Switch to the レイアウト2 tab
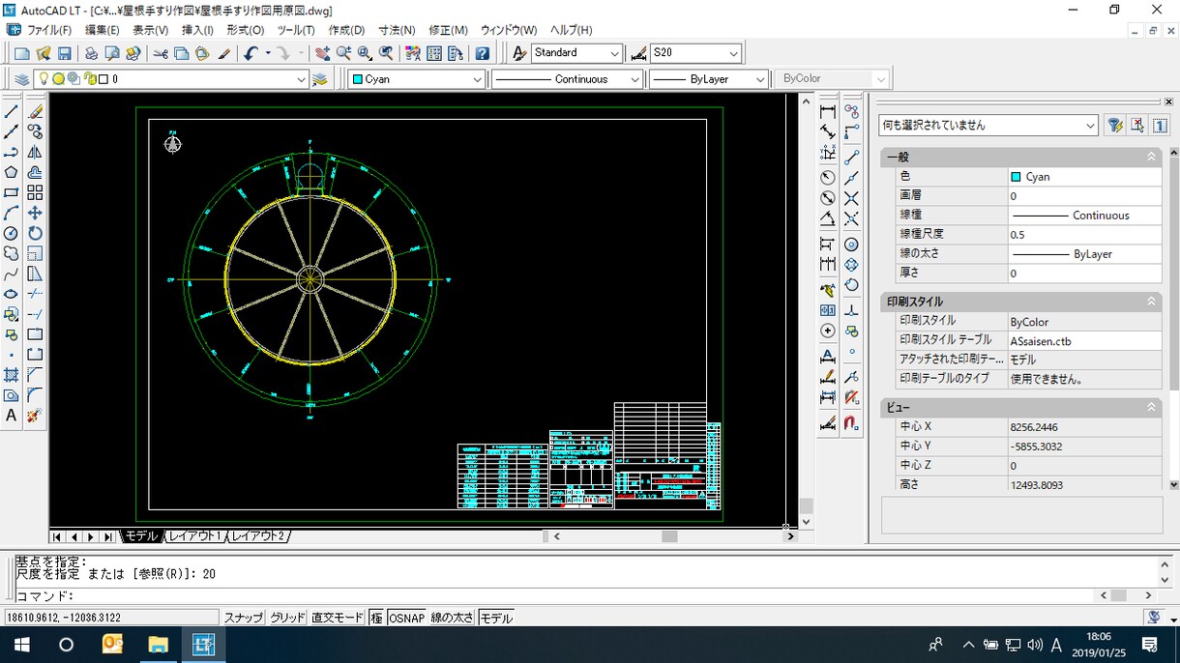The width and height of the screenshot is (1180, 663). (x=259, y=536)
